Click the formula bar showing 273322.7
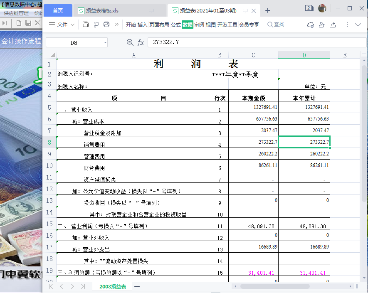Screen dimensions: 368x293 [x=257, y=42]
